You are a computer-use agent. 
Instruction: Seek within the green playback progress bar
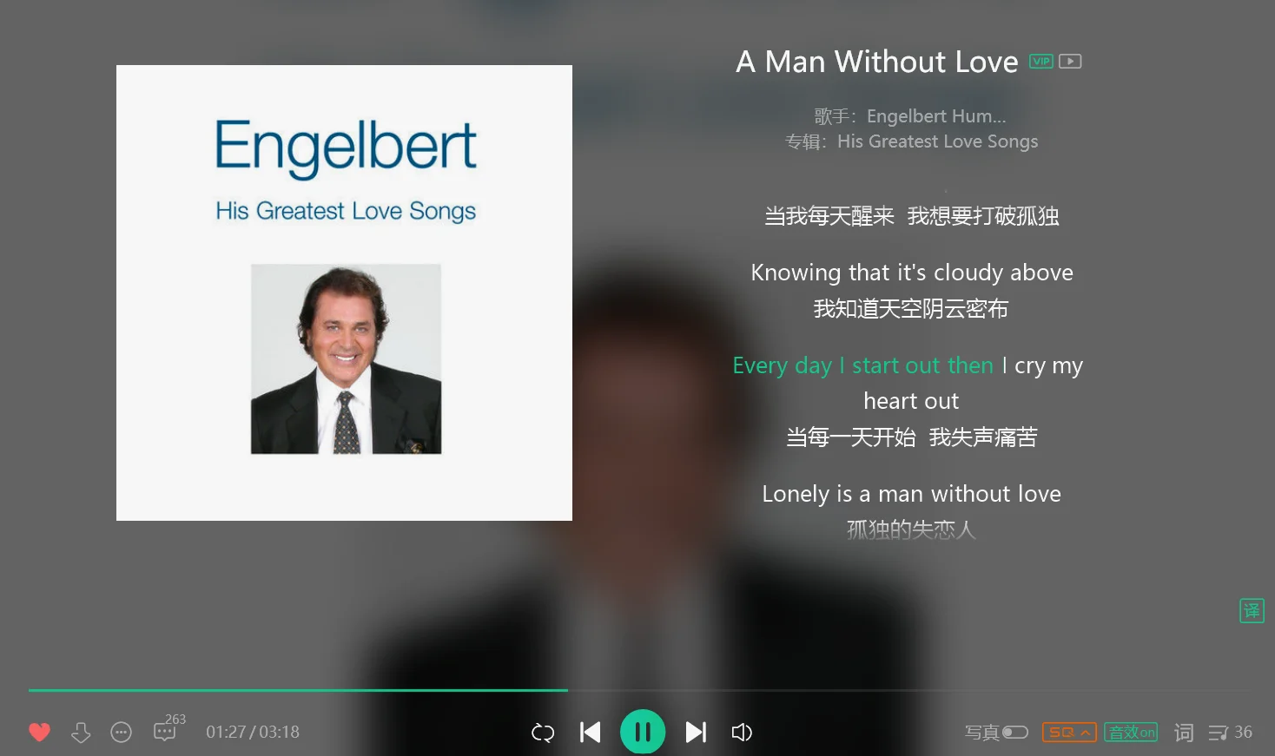point(639,690)
